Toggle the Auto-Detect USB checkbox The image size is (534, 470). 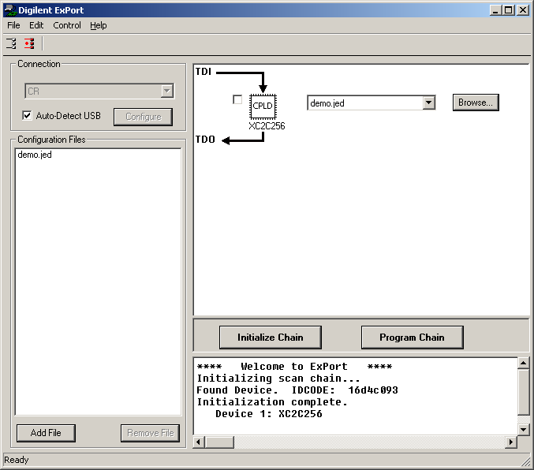pyautogui.click(x=28, y=116)
